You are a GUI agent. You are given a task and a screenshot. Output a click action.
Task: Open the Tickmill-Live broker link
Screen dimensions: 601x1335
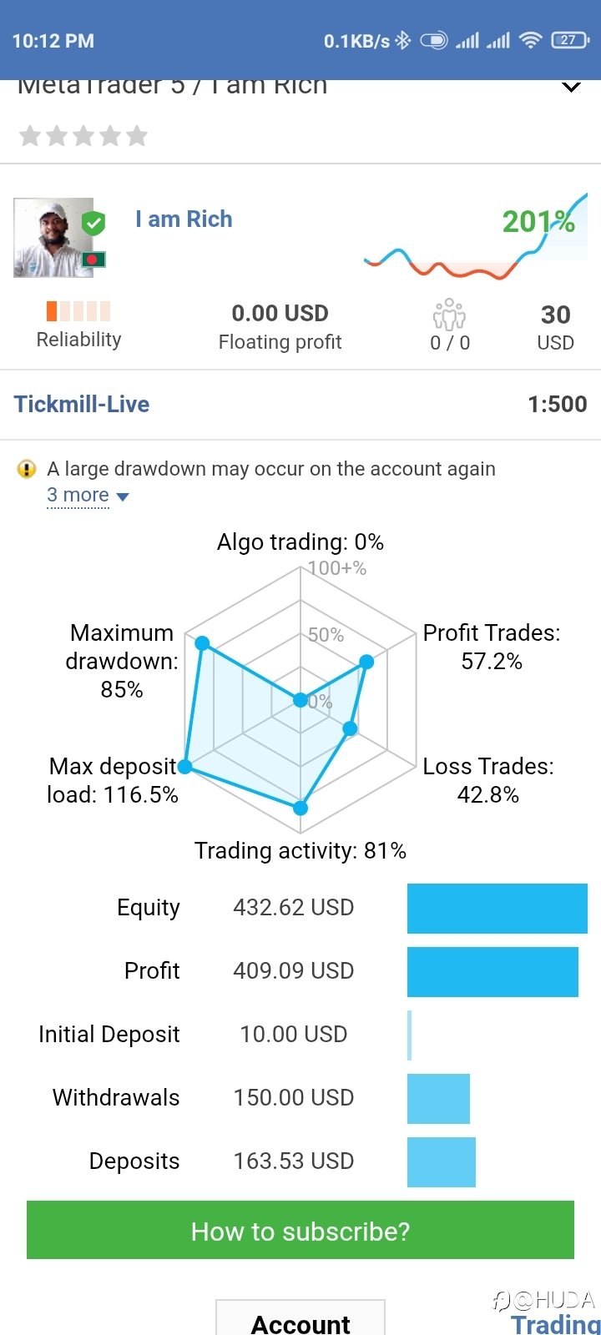pos(82,405)
